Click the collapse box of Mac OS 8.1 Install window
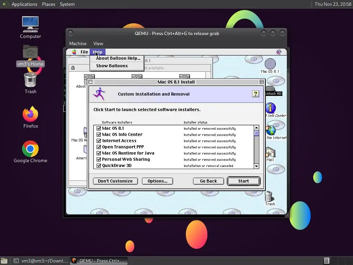The image size is (353, 265). (x=262, y=82)
